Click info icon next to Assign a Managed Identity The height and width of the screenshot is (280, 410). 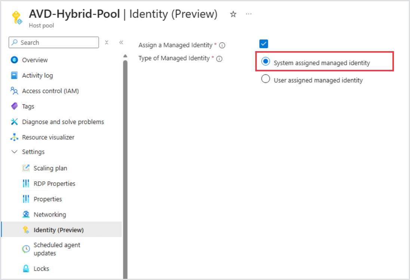222,46
